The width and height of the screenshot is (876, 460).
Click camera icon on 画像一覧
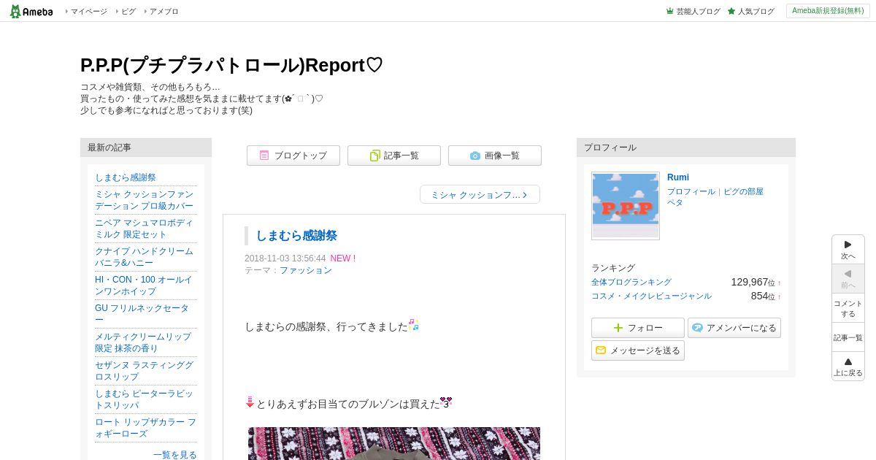tap(475, 156)
